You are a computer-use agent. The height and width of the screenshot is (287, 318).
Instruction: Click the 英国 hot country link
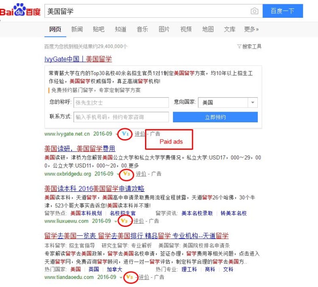click(x=94, y=269)
